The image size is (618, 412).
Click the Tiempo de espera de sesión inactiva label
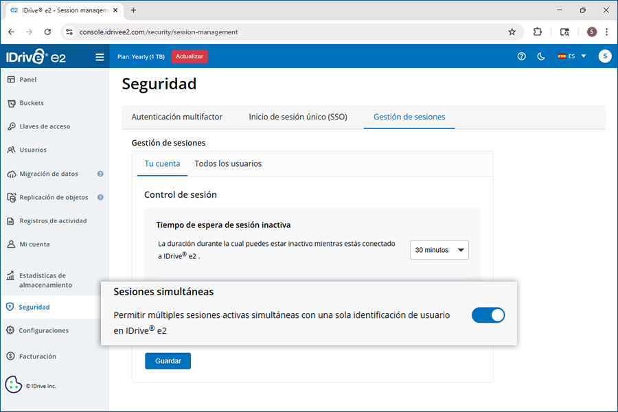click(x=223, y=225)
